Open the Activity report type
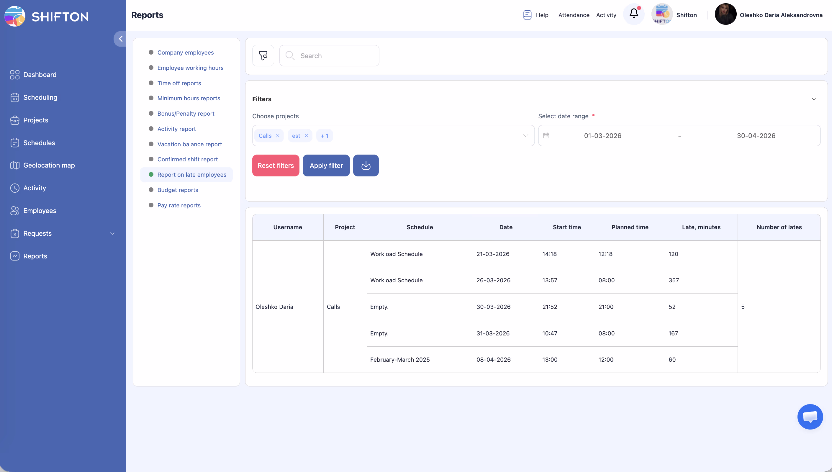 pyautogui.click(x=176, y=129)
